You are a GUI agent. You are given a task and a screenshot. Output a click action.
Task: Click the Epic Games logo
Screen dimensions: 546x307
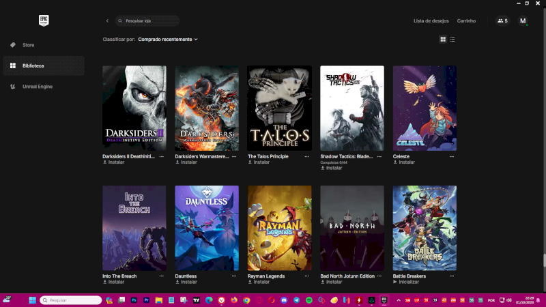[44, 20]
